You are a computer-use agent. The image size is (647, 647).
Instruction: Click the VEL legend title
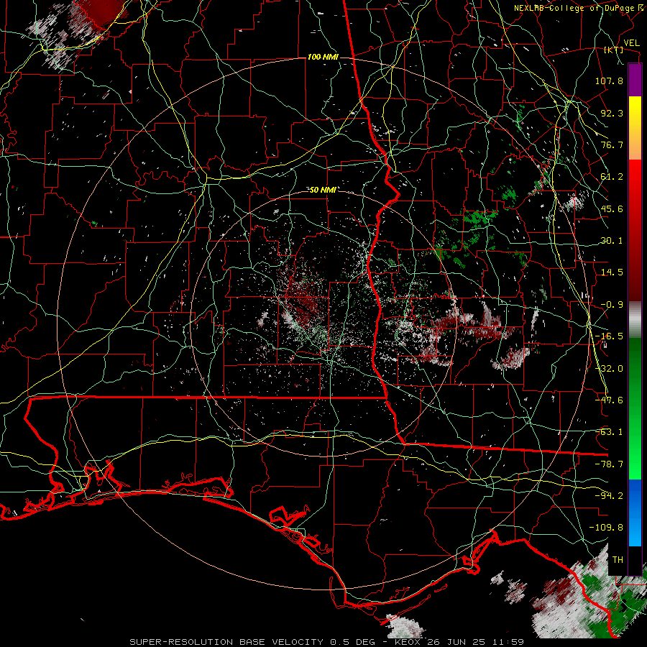[631, 43]
